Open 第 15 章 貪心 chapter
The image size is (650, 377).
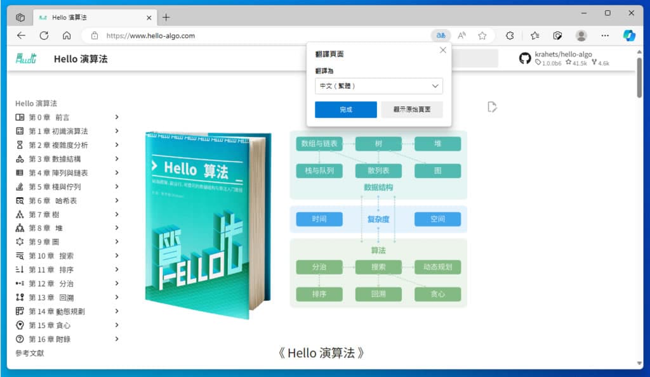50,325
